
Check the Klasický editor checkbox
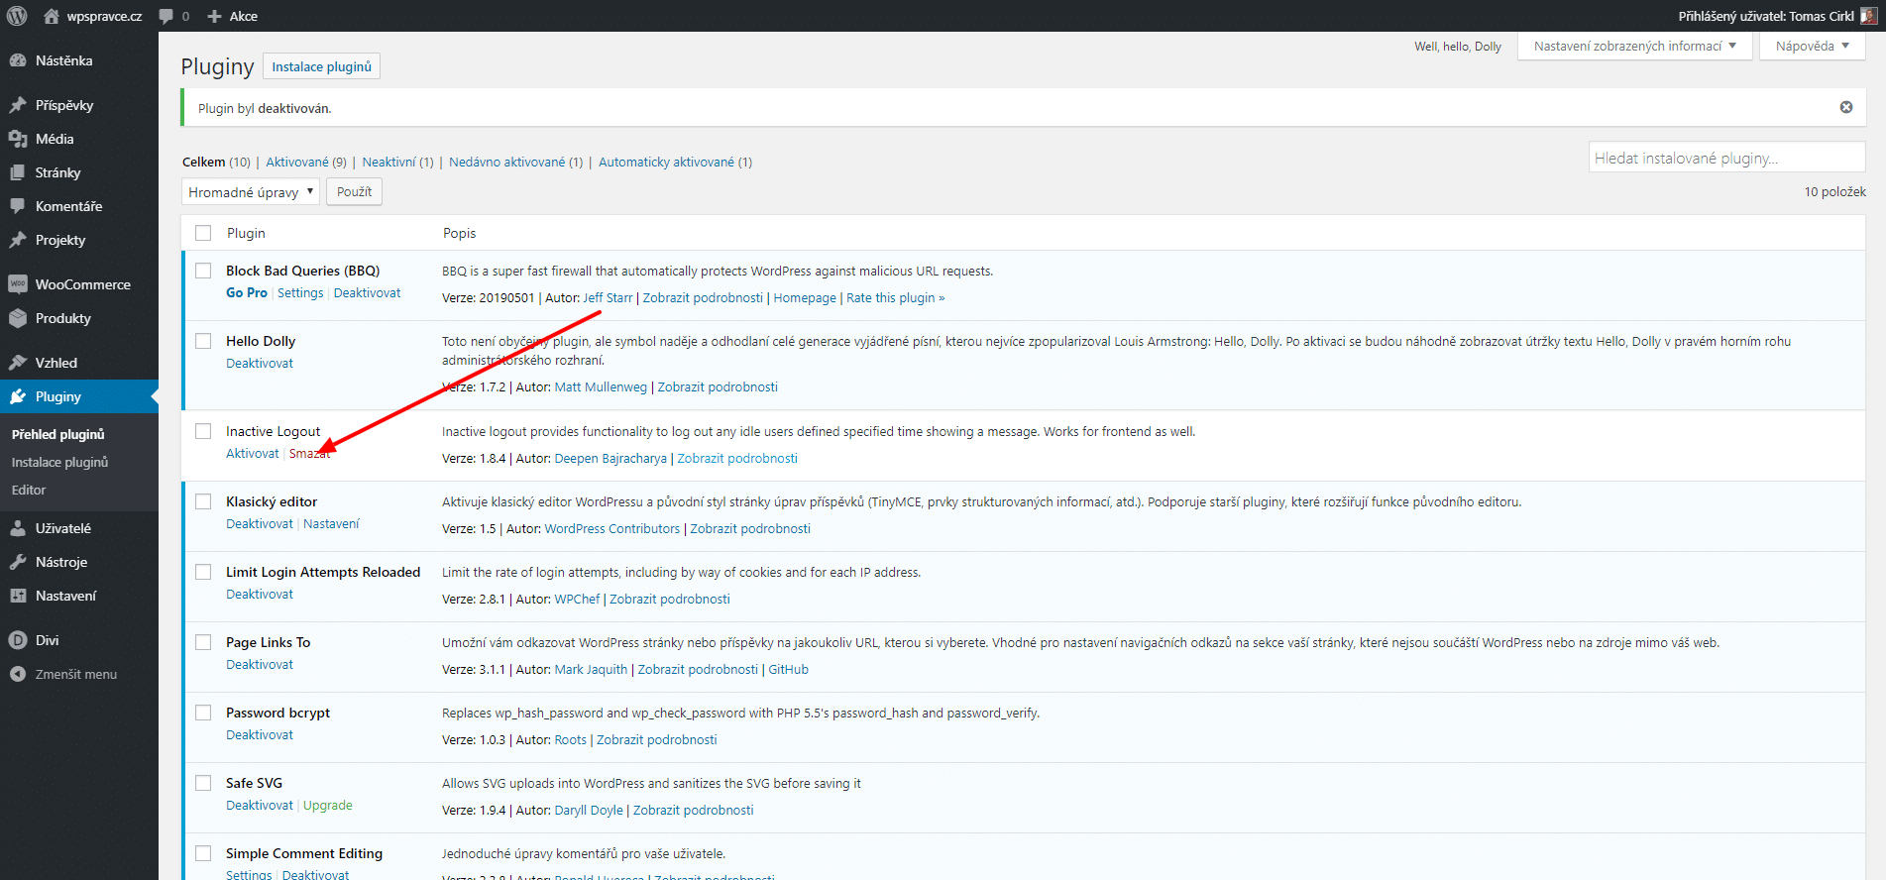pyautogui.click(x=203, y=501)
